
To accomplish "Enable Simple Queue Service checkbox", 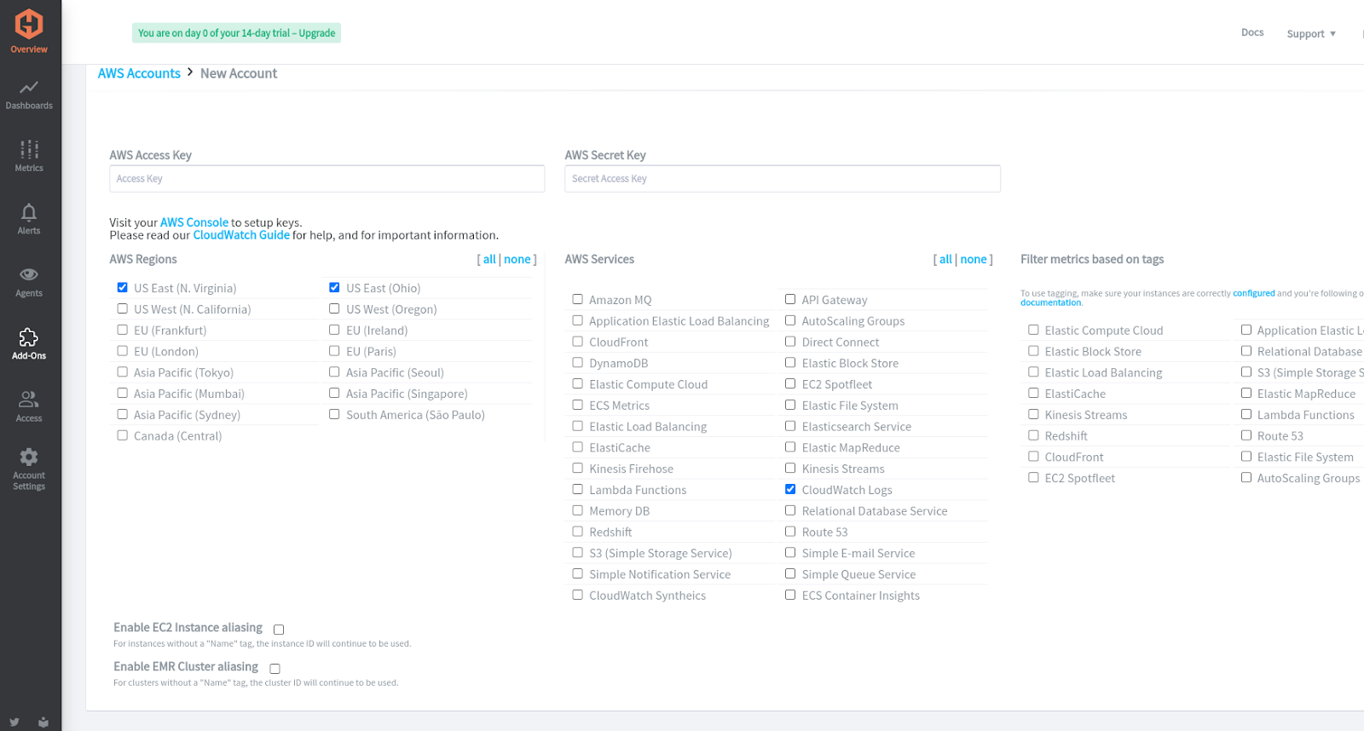I will click(790, 573).
